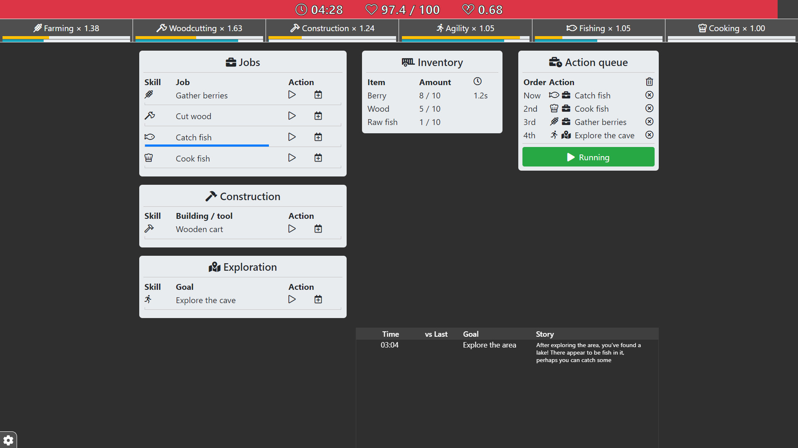Schedule Explore the cave using its calendar icon

[x=318, y=299]
